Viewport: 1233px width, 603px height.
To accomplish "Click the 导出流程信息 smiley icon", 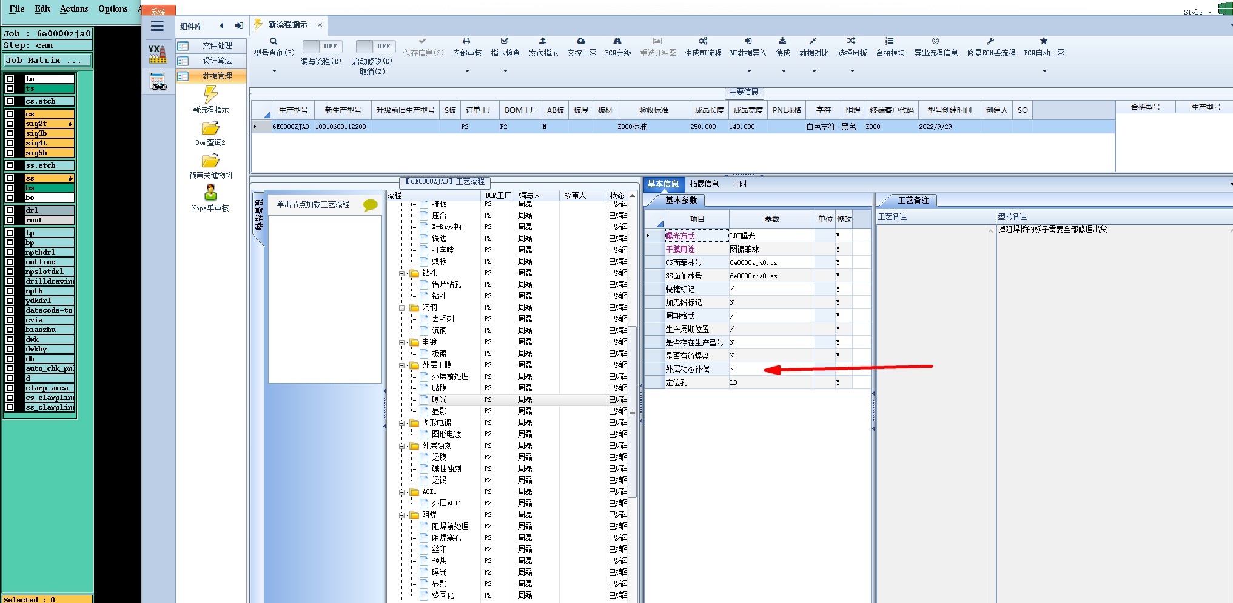I will [936, 41].
